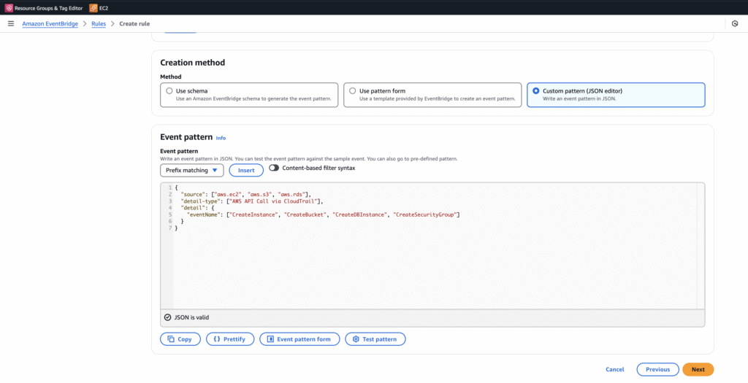Click the JSON is valid checkmark icon
This screenshot has height=383, width=748.
pos(167,317)
